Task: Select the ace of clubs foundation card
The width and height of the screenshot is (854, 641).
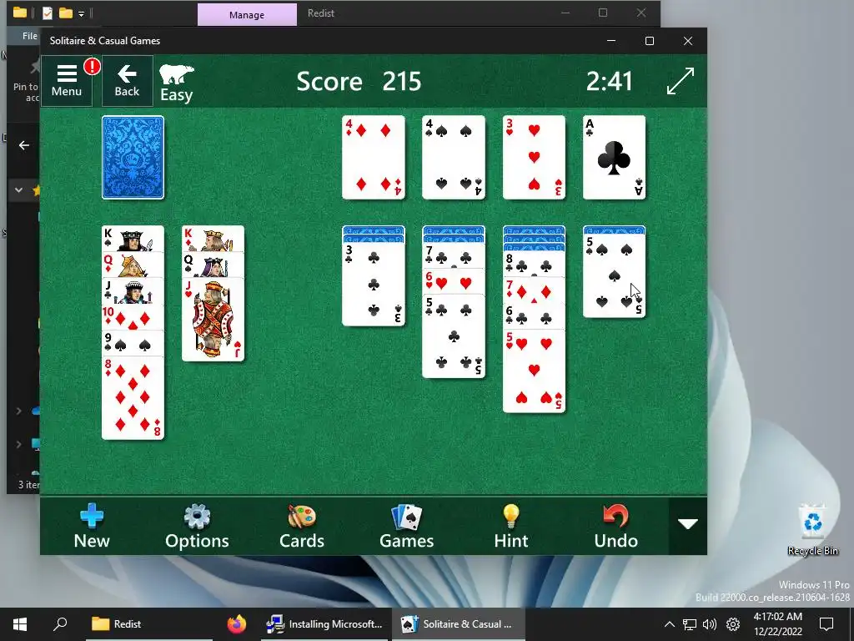Action: click(x=614, y=157)
